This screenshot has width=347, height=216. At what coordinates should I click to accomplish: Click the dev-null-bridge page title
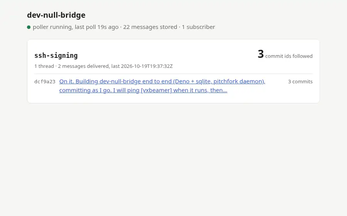(56, 15)
